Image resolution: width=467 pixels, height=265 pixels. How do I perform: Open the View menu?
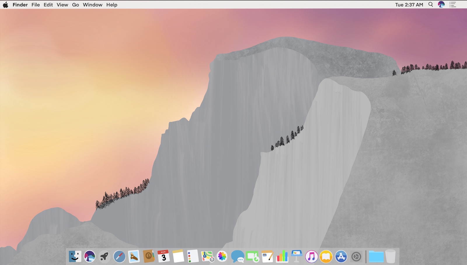(62, 5)
